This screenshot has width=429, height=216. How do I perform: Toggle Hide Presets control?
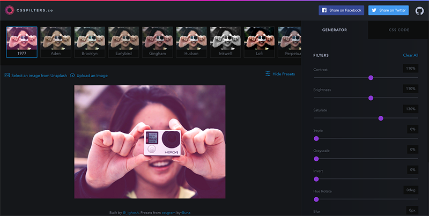click(x=280, y=74)
